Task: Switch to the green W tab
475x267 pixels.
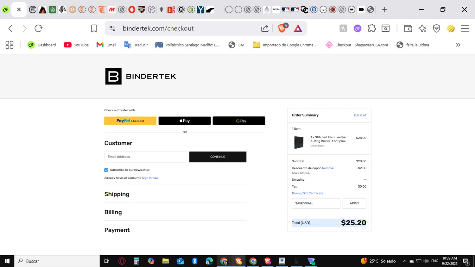Action: (53, 9)
